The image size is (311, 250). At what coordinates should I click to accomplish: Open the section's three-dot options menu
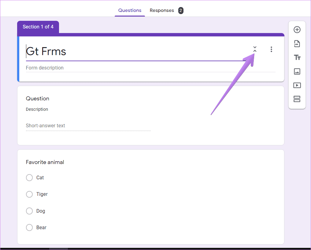click(271, 49)
